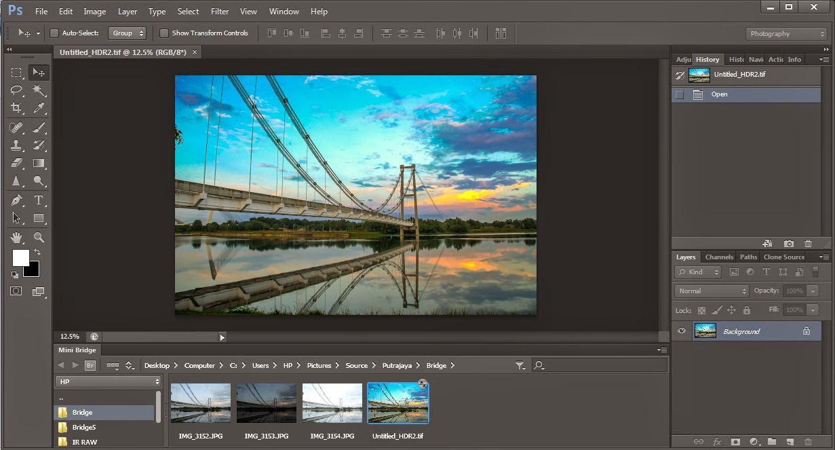Activate the Gradient tool
This screenshot has height=450, width=835.
click(39, 163)
